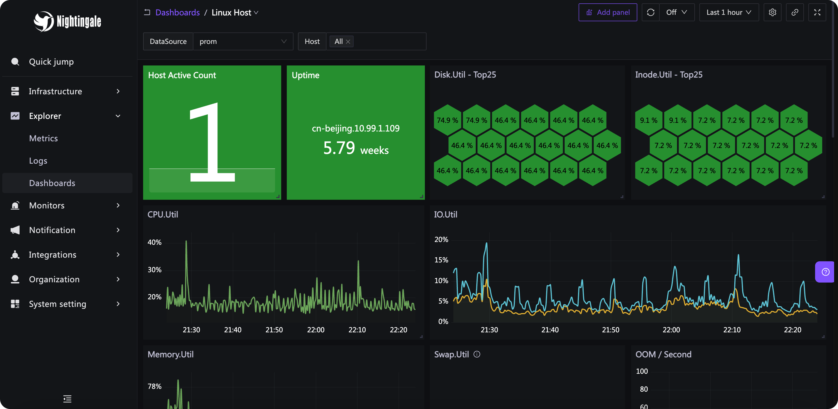Open the Metrics menu item
The width and height of the screenshot is (838, 409).
[x=43, y=138]
